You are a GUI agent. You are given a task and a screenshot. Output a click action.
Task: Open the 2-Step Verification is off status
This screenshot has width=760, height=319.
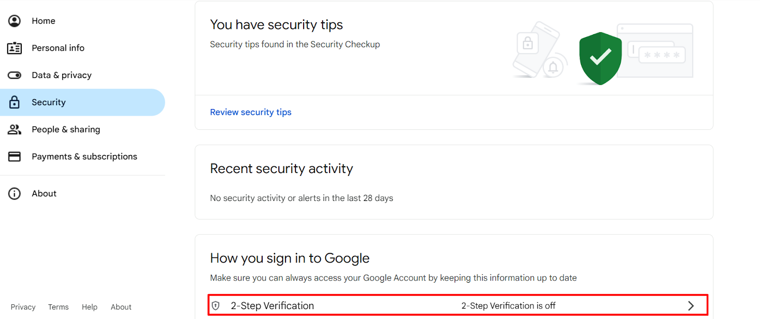[508, 306]
